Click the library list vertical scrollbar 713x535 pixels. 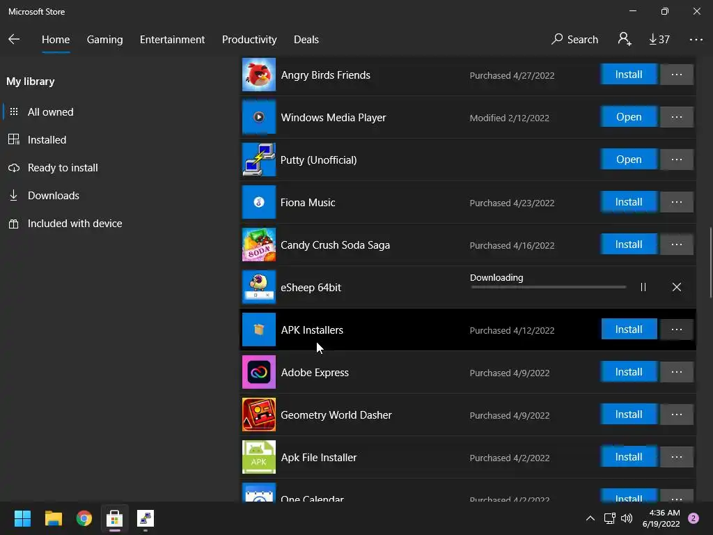(x=710, y=263)
